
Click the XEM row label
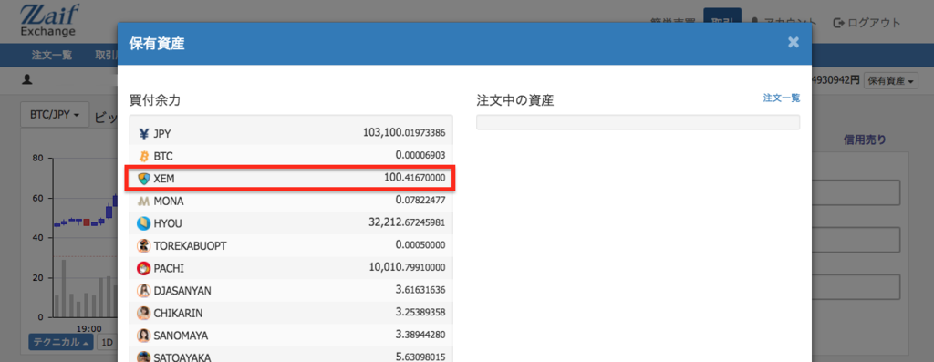pos(164,179)
